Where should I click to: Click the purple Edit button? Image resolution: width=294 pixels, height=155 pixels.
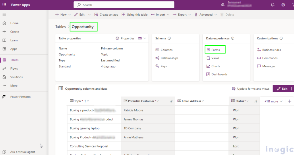point(282,88)
